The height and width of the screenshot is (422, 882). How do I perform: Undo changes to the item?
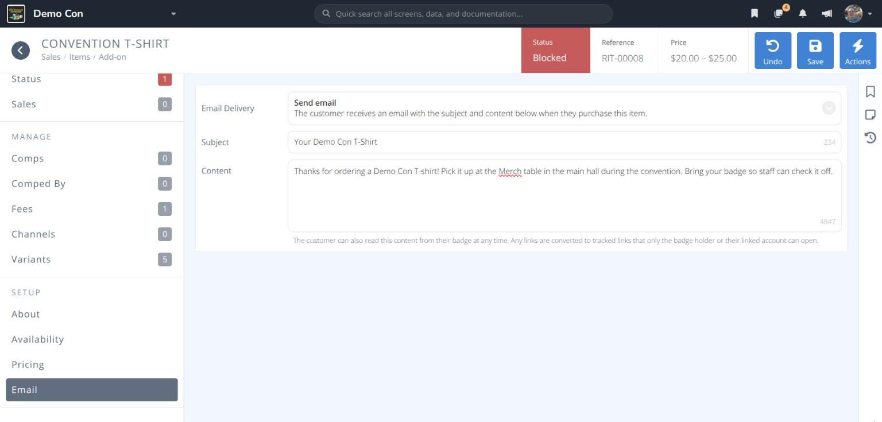coord(773,51)
